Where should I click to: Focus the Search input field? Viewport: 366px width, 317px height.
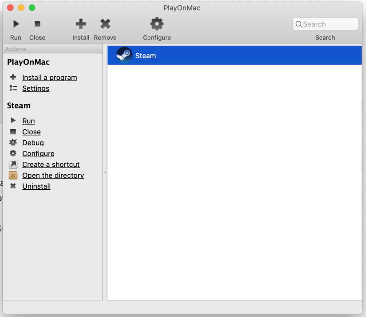(325, 24)
